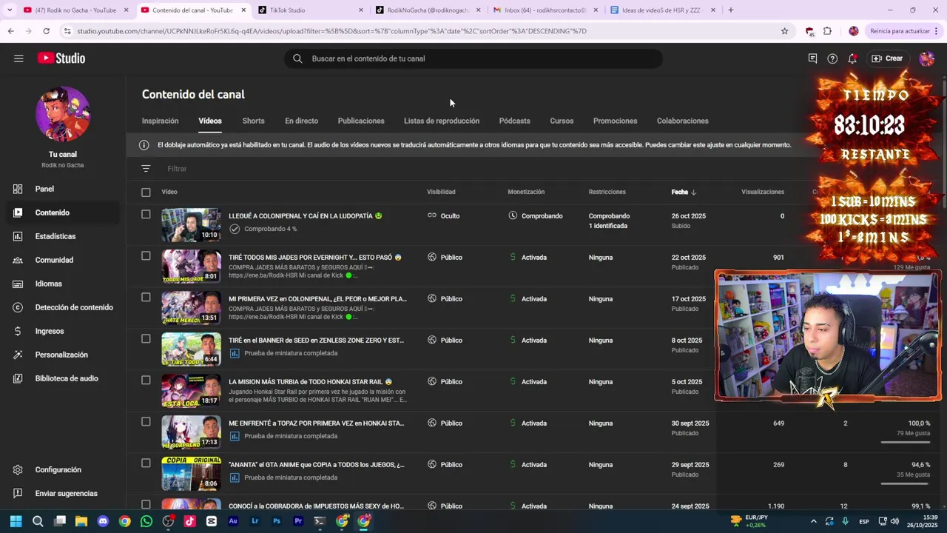Open Configuración in the sidebar
Image resolution: width=947 pixels, height=533 pixels.
(63, 469)
